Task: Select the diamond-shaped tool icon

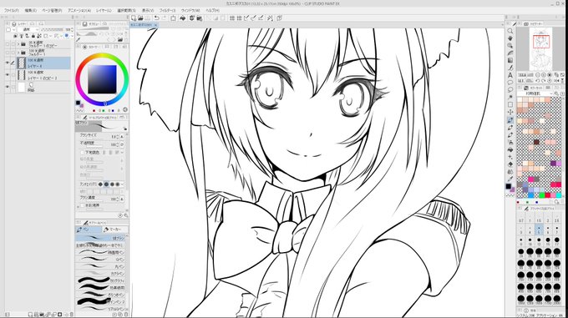Action: click(510, 164)
